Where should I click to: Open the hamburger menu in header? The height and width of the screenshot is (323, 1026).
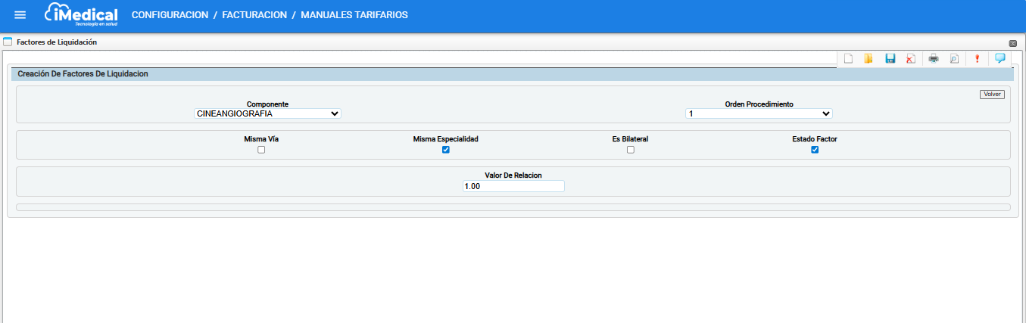pos(20,15)
